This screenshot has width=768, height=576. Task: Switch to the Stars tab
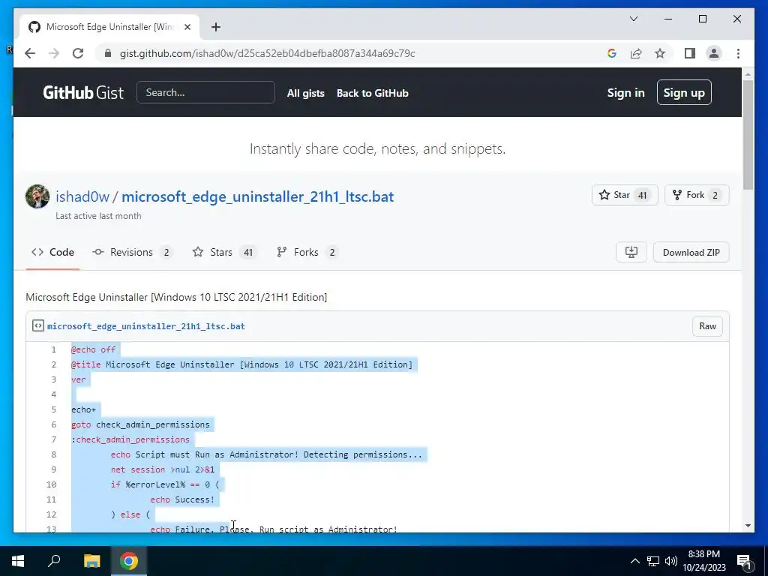[x=224, y=252]
